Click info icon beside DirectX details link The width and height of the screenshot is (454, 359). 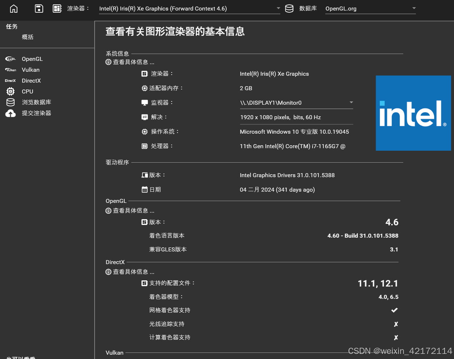pos(108,272)
